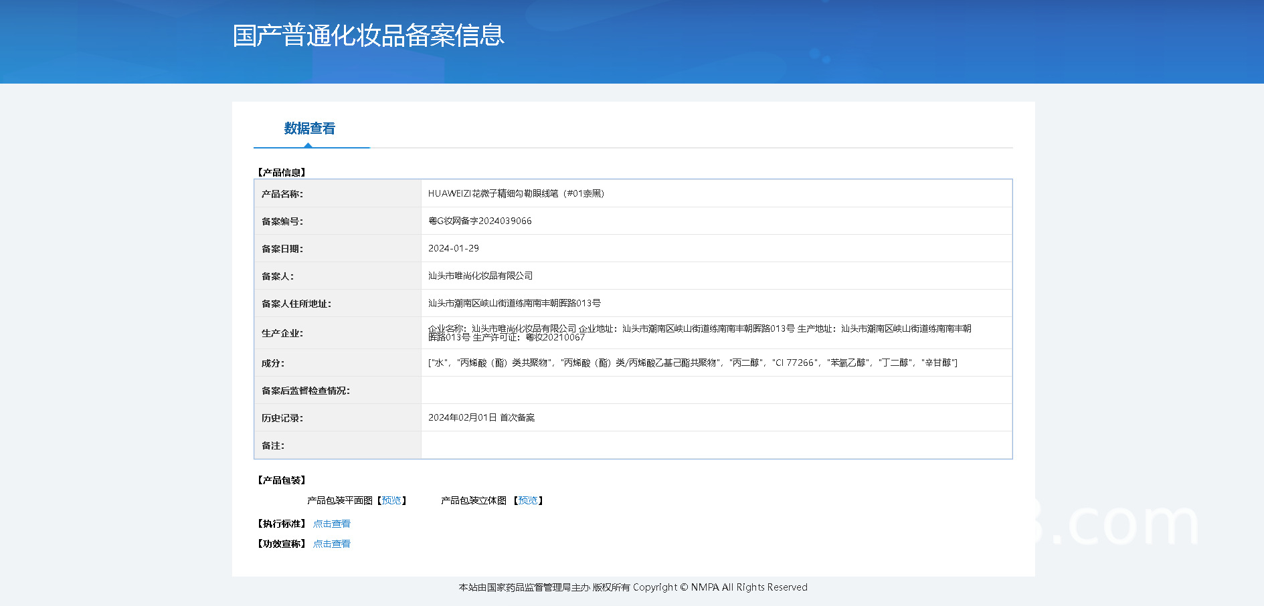The image size is (1264, 606).
Task: Click the 生产企业 label cell
Action: point(338,333)
